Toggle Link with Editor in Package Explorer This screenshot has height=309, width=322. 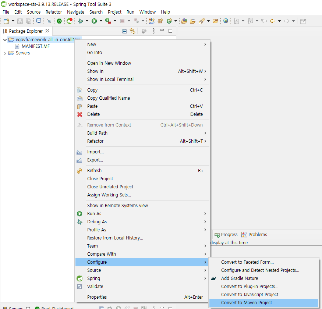[x=132, y=31]
